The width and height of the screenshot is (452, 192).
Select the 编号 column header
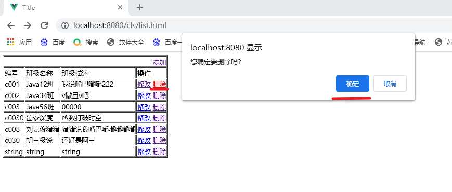click(x=14, y=73)
